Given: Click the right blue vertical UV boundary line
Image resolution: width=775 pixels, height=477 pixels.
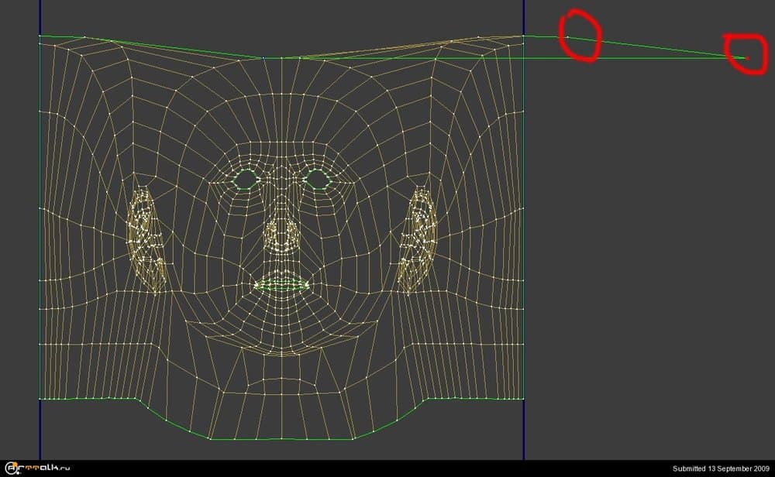Looking at the screenshot, I should [524, 232].
